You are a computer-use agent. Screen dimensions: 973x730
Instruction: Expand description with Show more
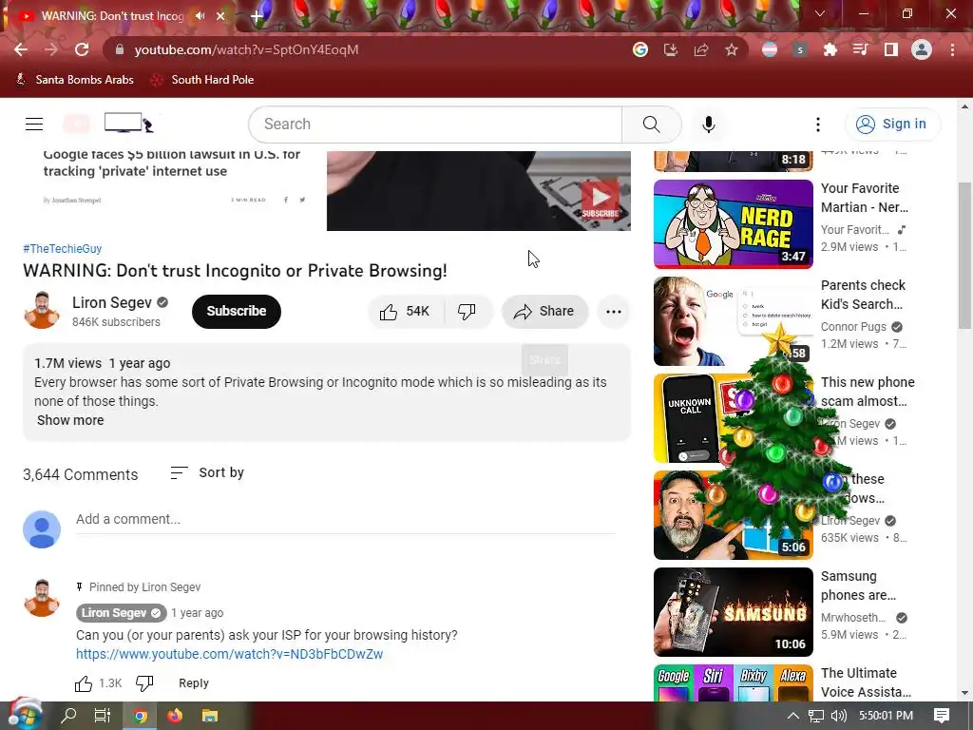[x=70, y=420]
